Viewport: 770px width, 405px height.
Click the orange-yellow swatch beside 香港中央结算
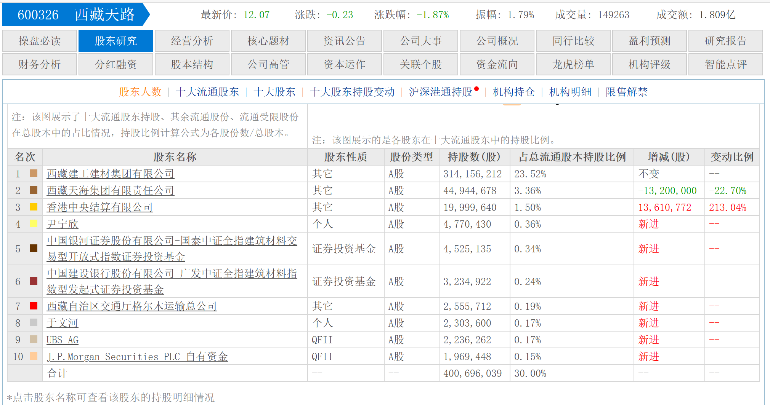[34, 207]
